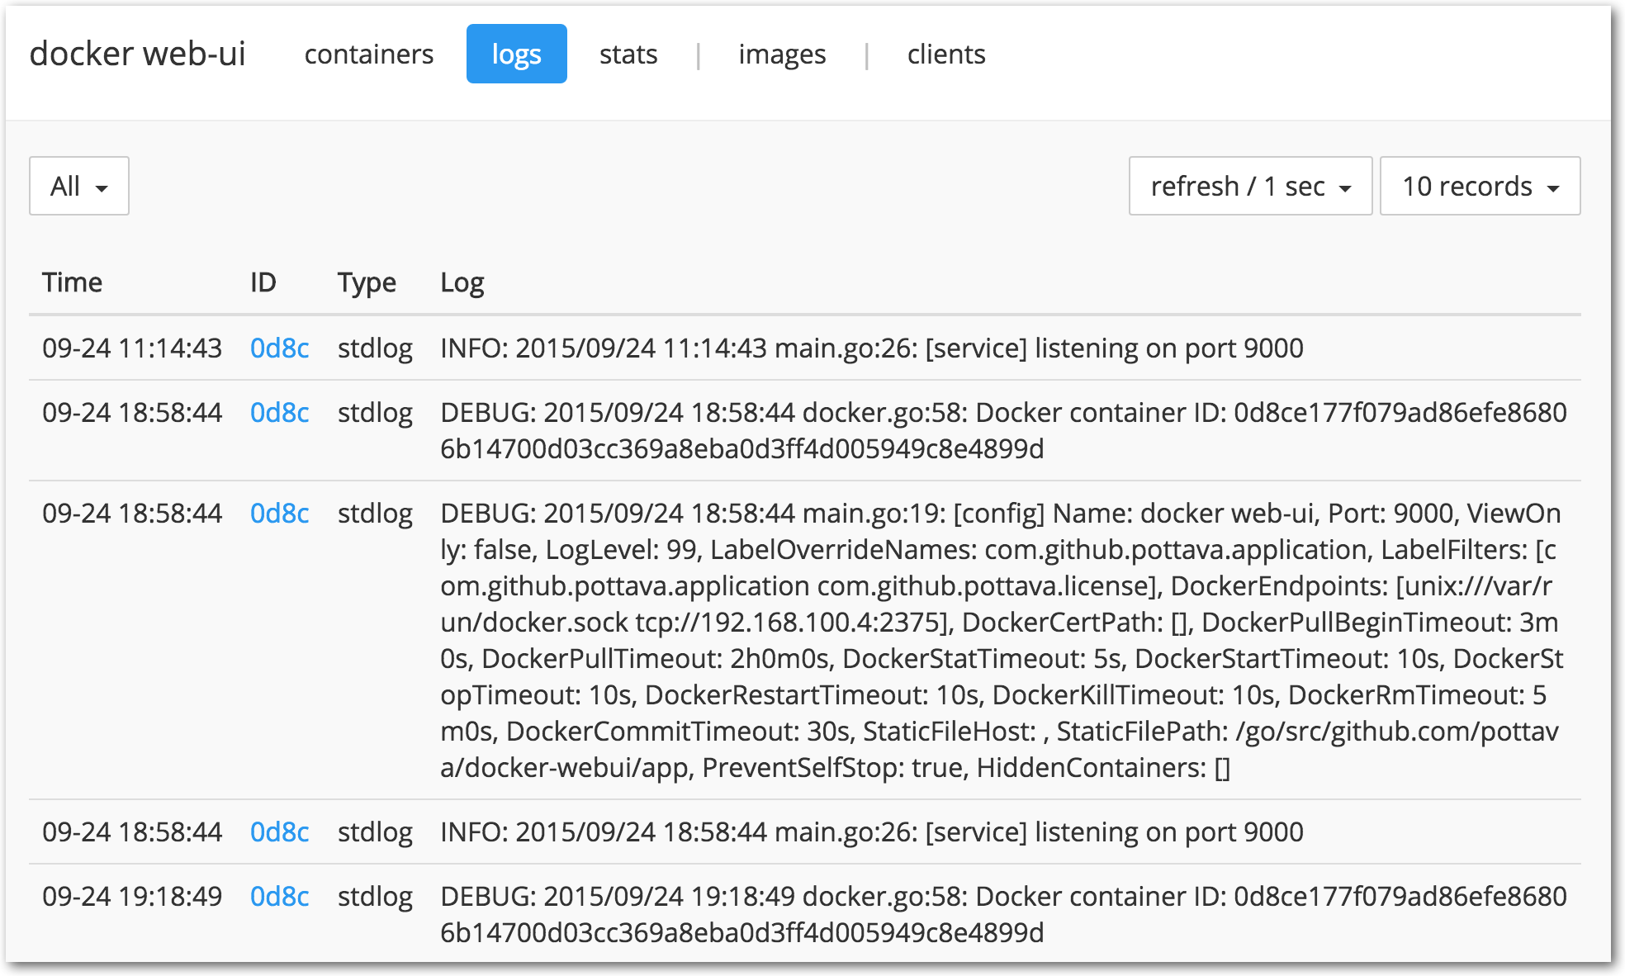Click the 19:18:49 Docker container ID log
Screen dimensions: 1625x976
tap(1003, 914)
